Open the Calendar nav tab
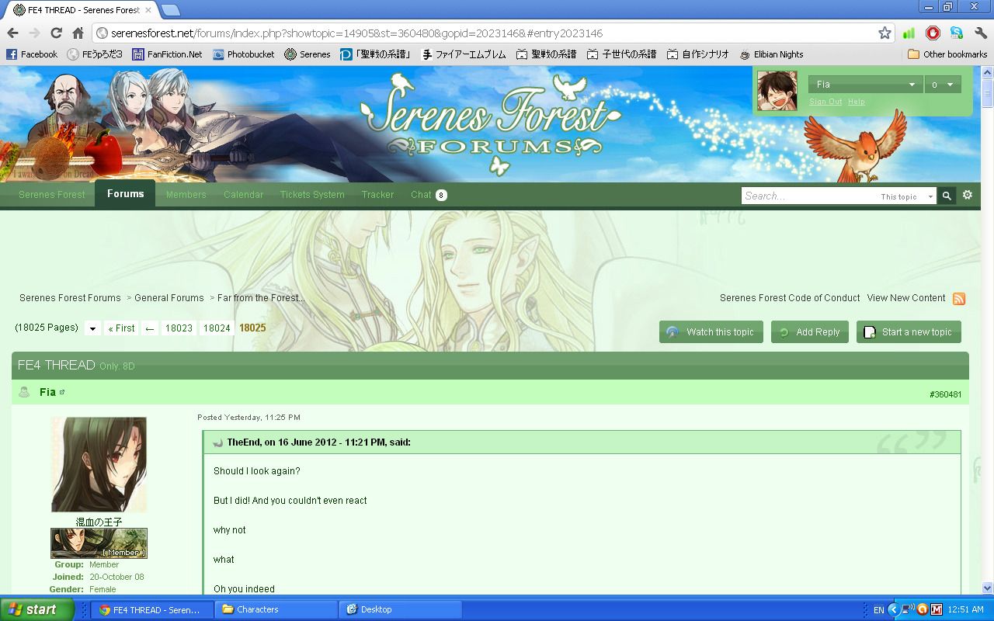This screenshot has height=621, width=994. coord(243,194)
